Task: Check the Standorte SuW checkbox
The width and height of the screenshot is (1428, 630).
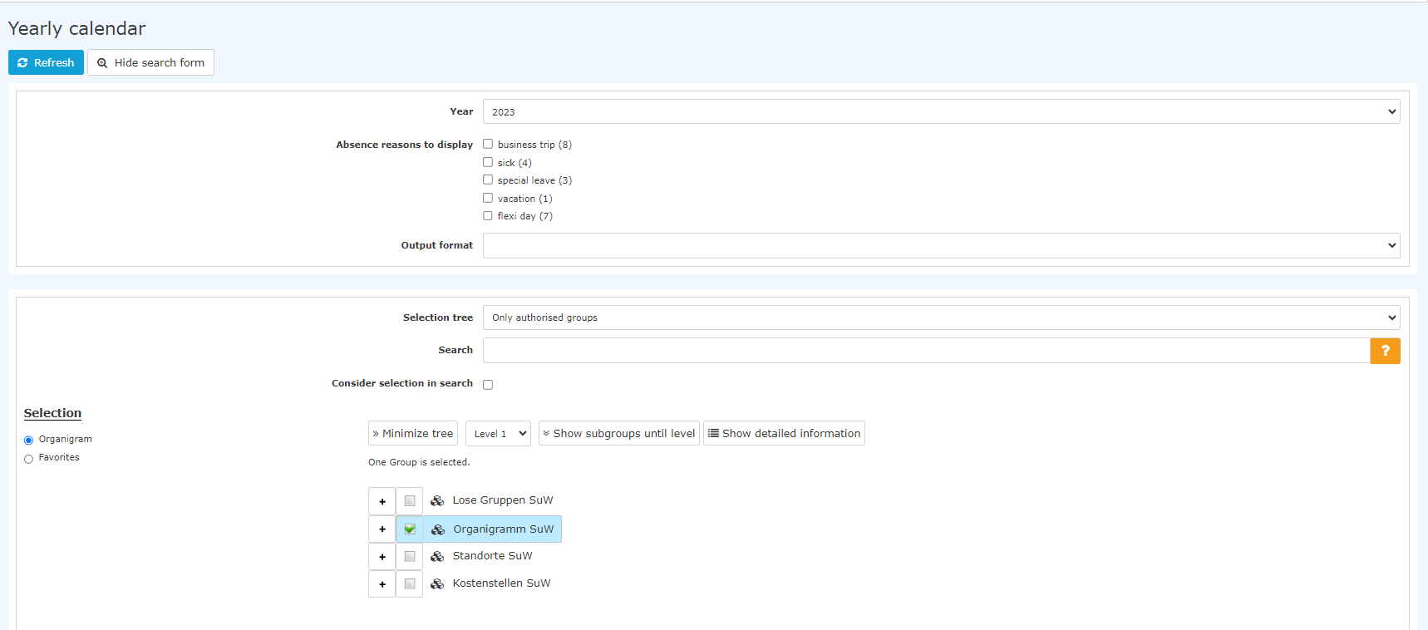Action: pos(410,557)
